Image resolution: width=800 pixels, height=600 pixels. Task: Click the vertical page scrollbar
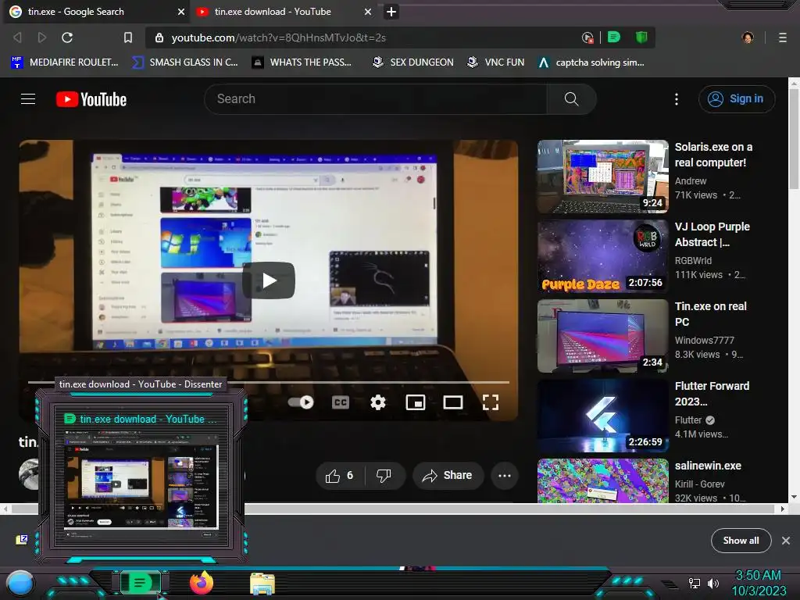794,139
